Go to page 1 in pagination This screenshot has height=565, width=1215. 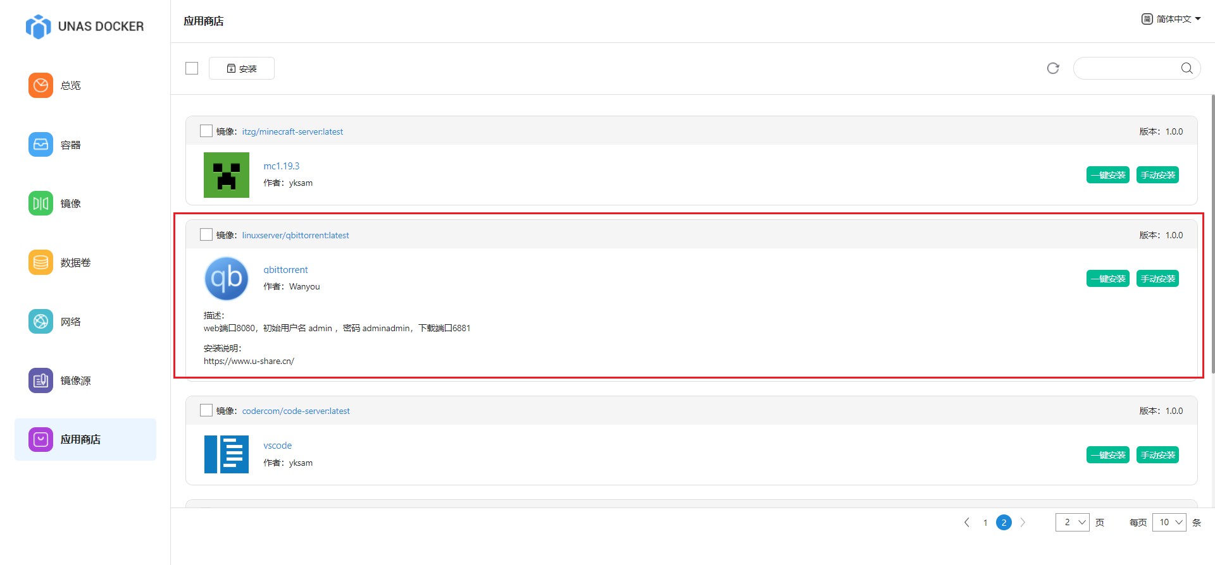(x=985, y=523)
